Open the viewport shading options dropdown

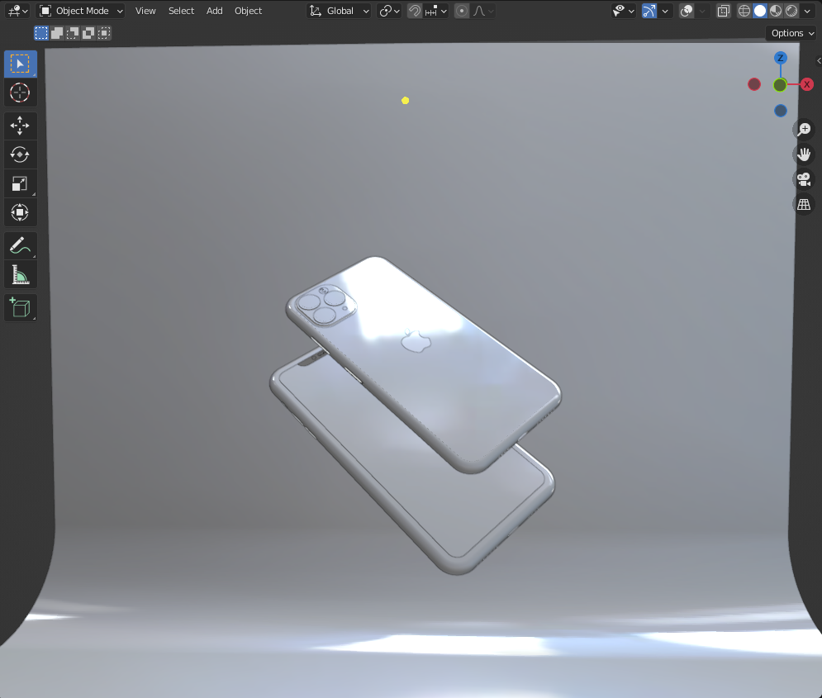point(807,11)
